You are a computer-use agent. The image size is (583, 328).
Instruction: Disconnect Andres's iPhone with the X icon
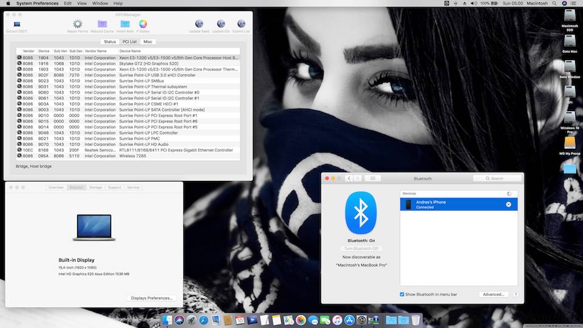click(x=509, y=205)
